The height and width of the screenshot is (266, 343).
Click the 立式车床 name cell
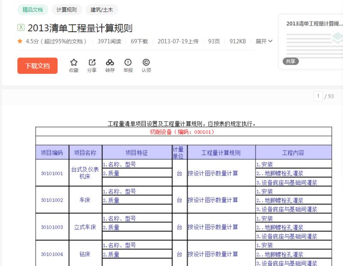pos(85,227)
